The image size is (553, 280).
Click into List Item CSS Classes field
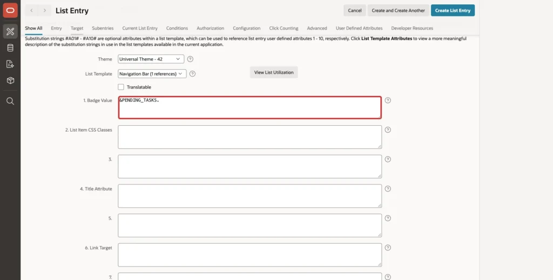(249, 137)
